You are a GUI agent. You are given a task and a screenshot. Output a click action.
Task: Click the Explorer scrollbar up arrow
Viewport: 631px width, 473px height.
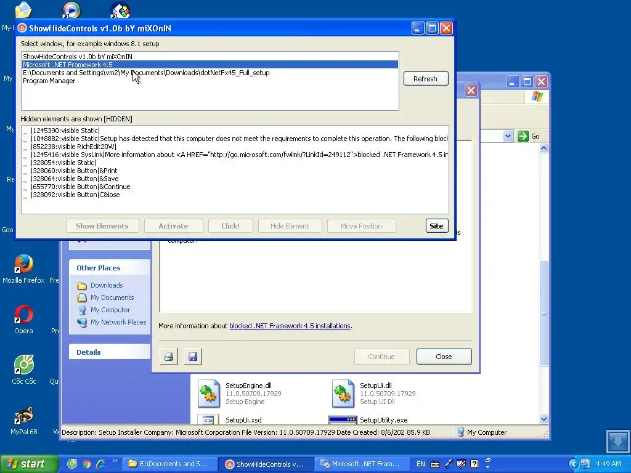click(x=543, y=148)
